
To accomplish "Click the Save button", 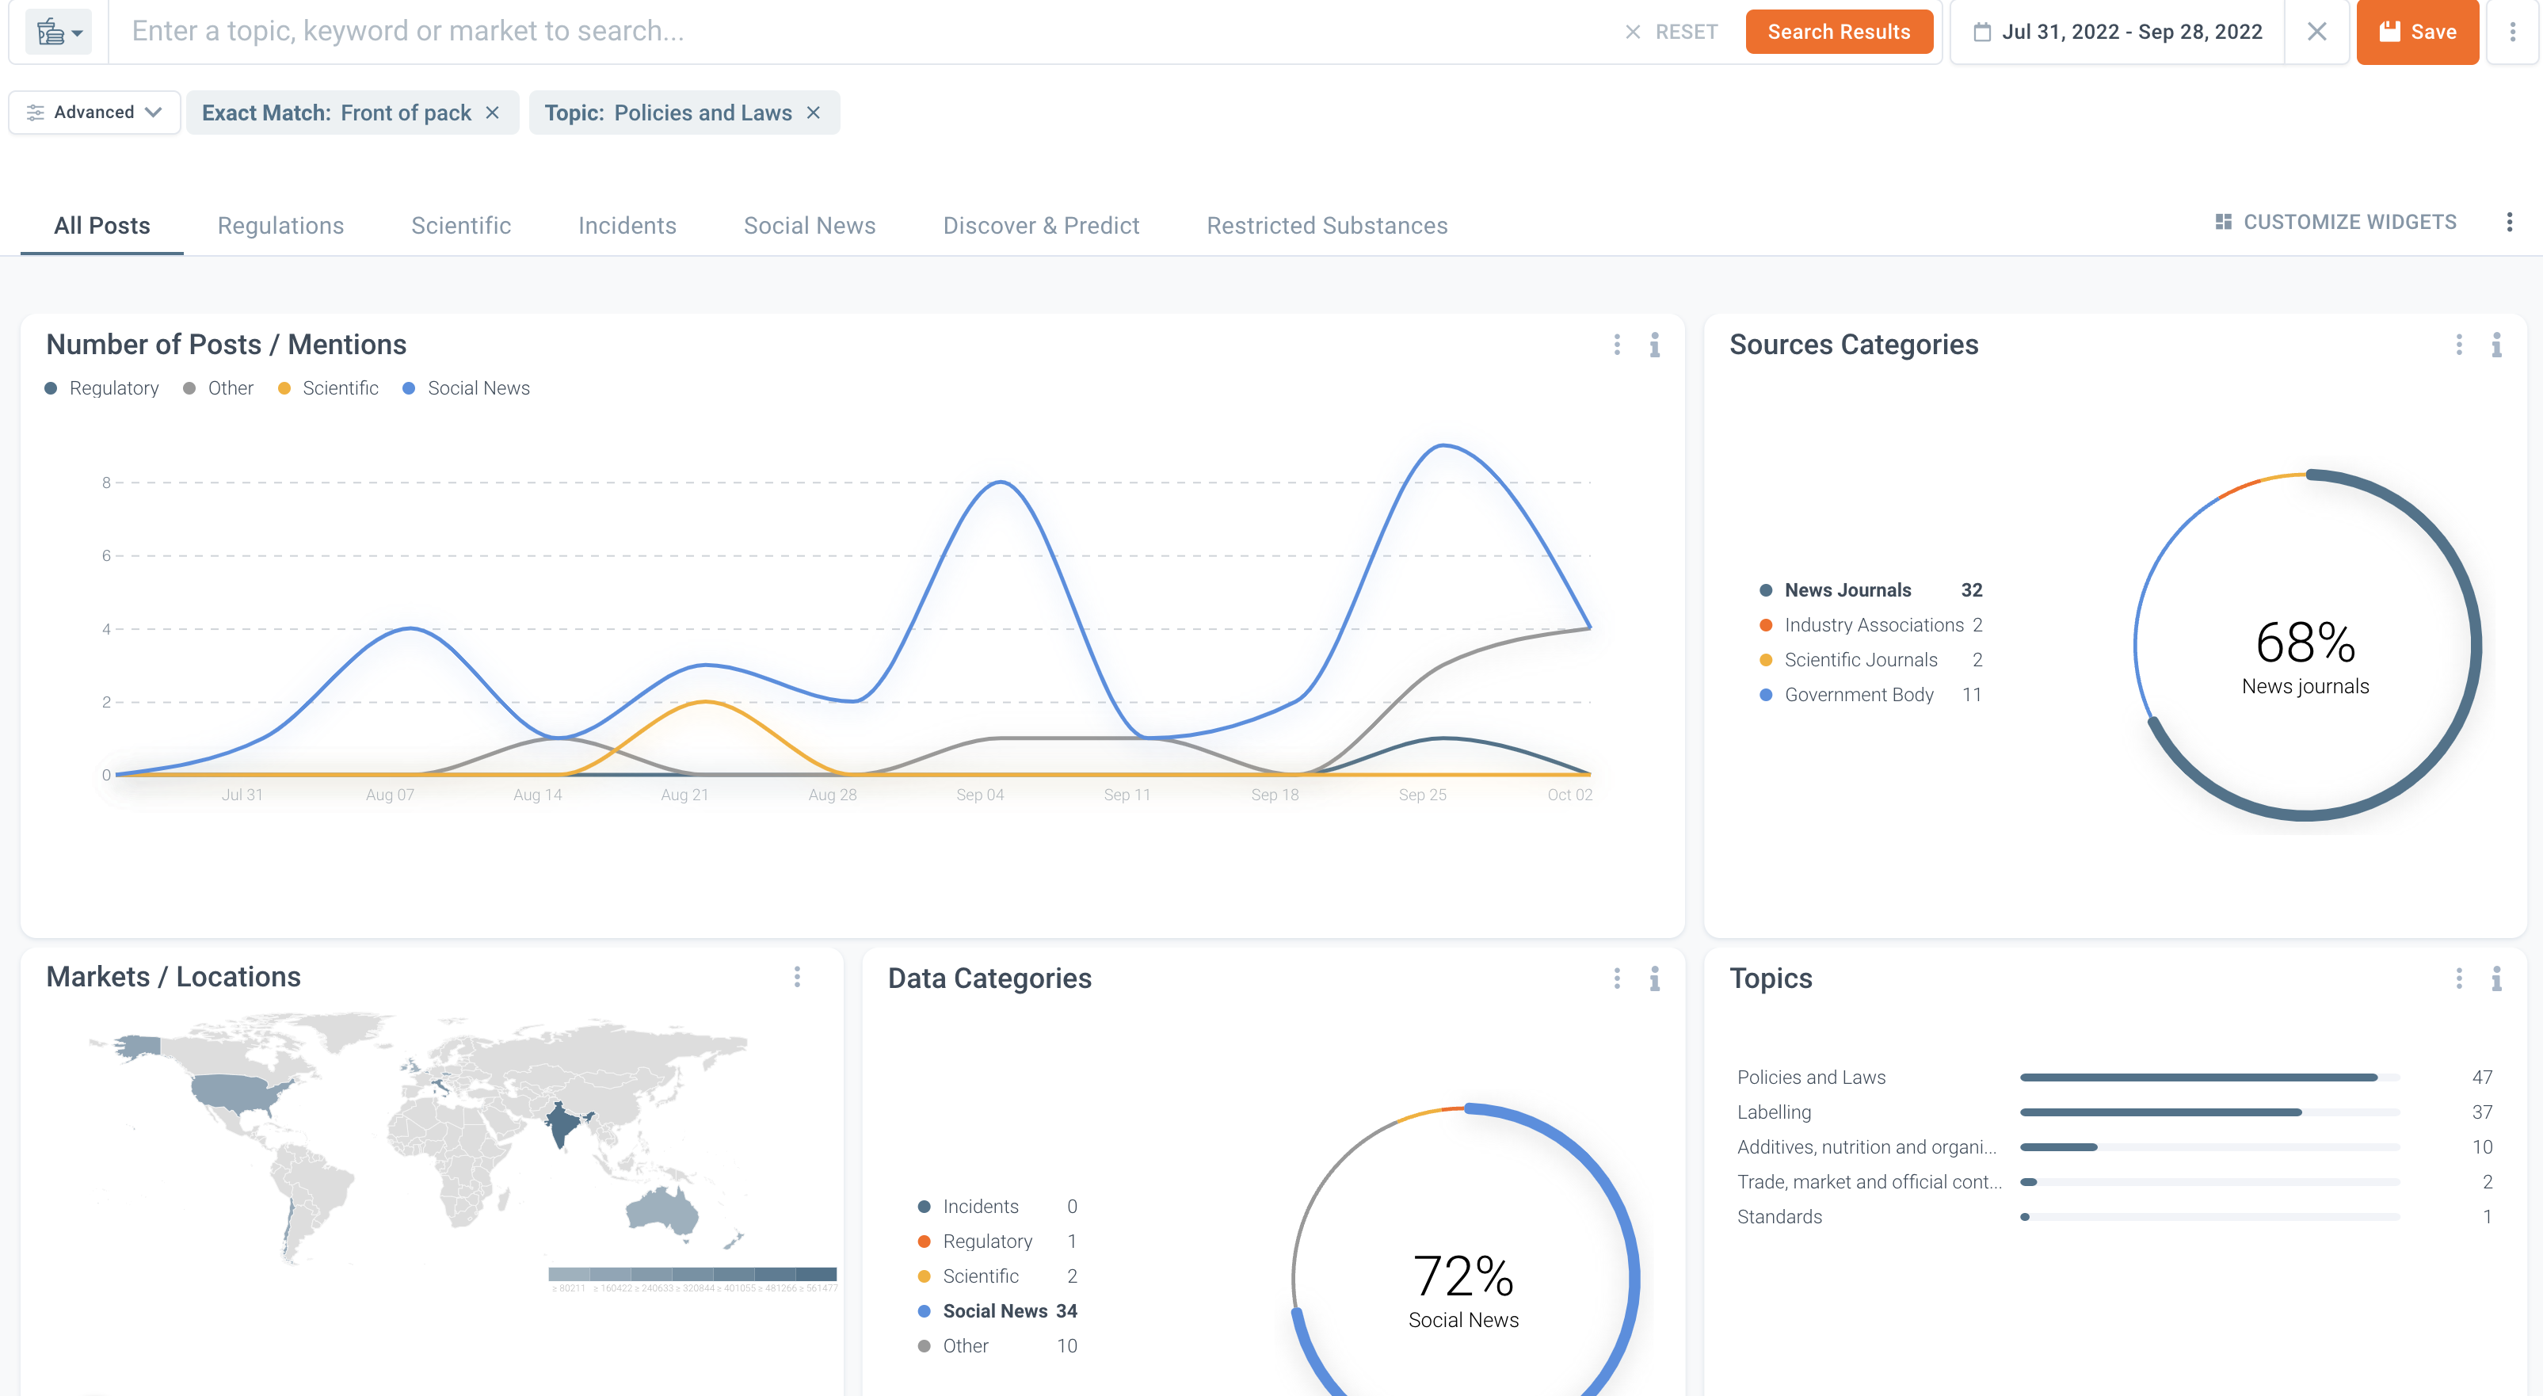I will (2416, 32).
